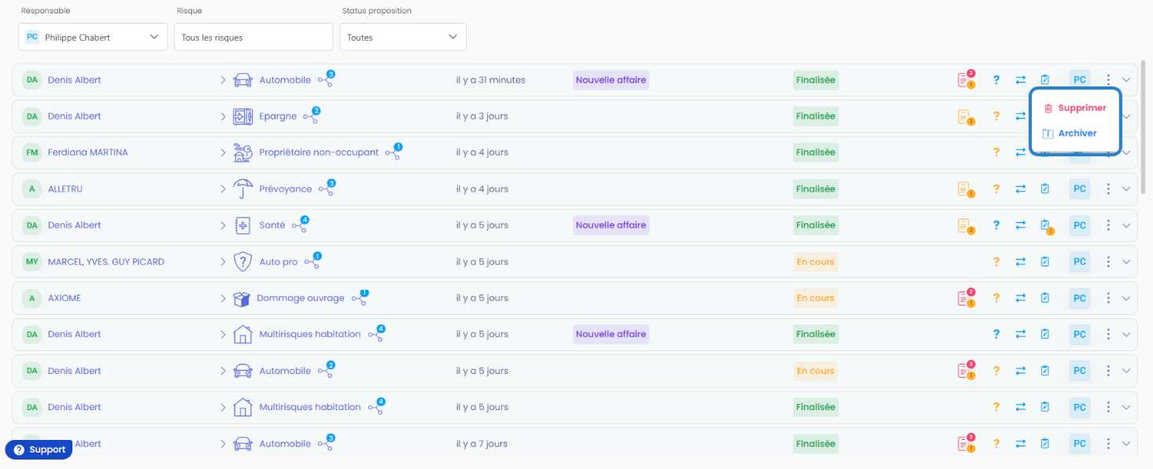Expand the 31 minutes Automobile row with the down chevron
The width and height of the screenshot is (1153, 469).
pos(1126,80)
